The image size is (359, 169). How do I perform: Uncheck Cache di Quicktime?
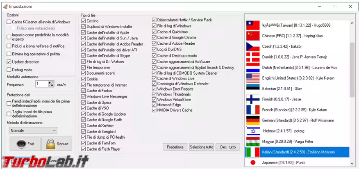154,32
